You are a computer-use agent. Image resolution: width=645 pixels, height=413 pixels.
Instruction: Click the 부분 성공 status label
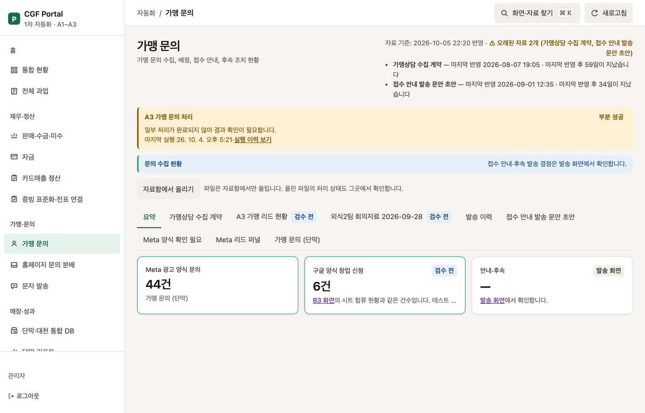(611, 117)
